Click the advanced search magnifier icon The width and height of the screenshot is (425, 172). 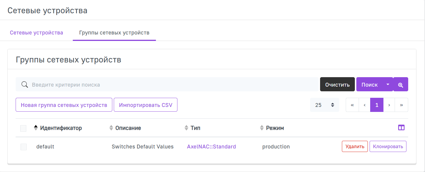(x=401, y=85)
